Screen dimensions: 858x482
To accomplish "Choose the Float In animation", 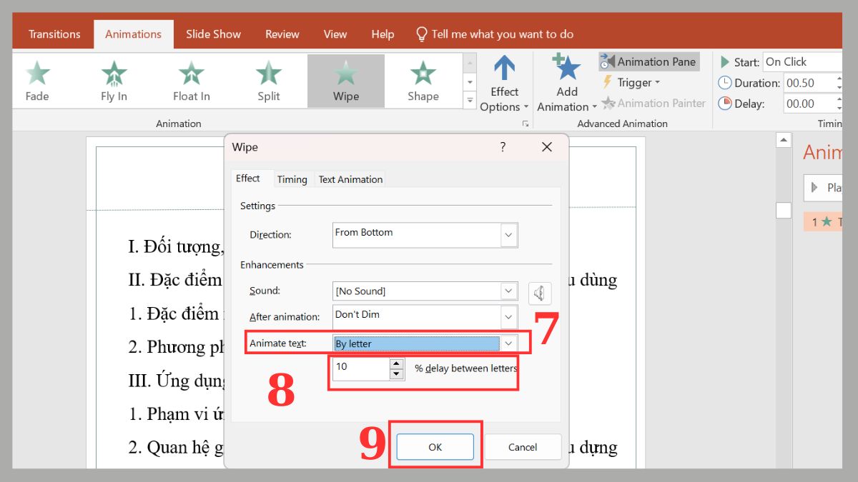I will [x=191, y=80].
